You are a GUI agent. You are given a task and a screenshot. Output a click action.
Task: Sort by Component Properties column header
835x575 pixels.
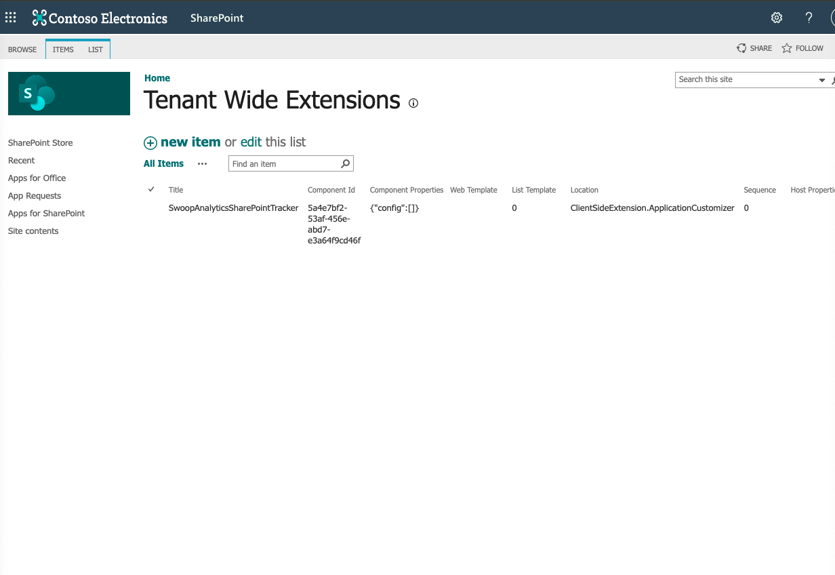(407, 190)
